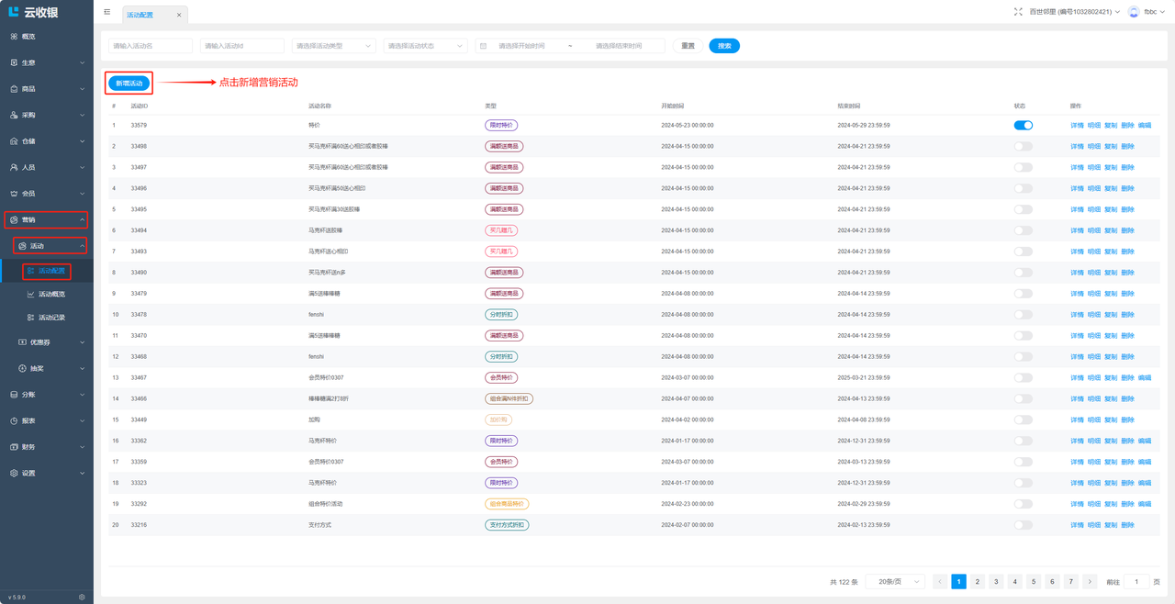This screenshot has width=1175, height=604.
Task: Click the 概览 overview icon in sidebar
Action: pos(14,37)
